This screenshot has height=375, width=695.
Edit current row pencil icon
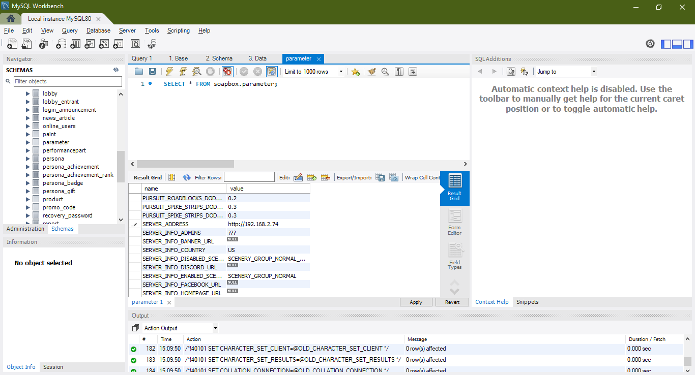298,177
